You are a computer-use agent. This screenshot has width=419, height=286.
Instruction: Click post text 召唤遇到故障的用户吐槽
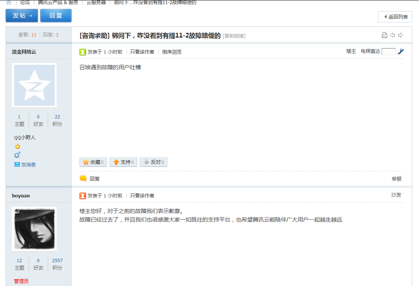click(x=110, y=67)
